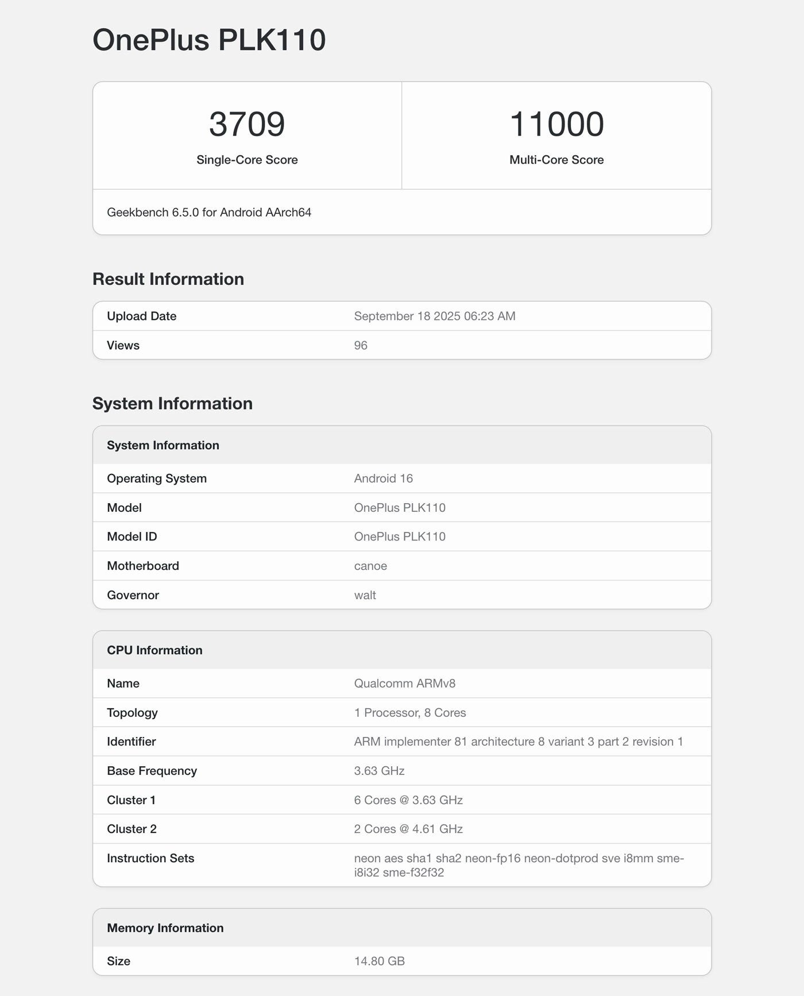
Task: Click the motherboard value canoe
Action: (370, 566)
